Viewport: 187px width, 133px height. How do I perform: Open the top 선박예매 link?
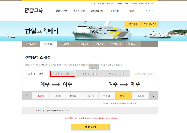click(x=110, y=4)
